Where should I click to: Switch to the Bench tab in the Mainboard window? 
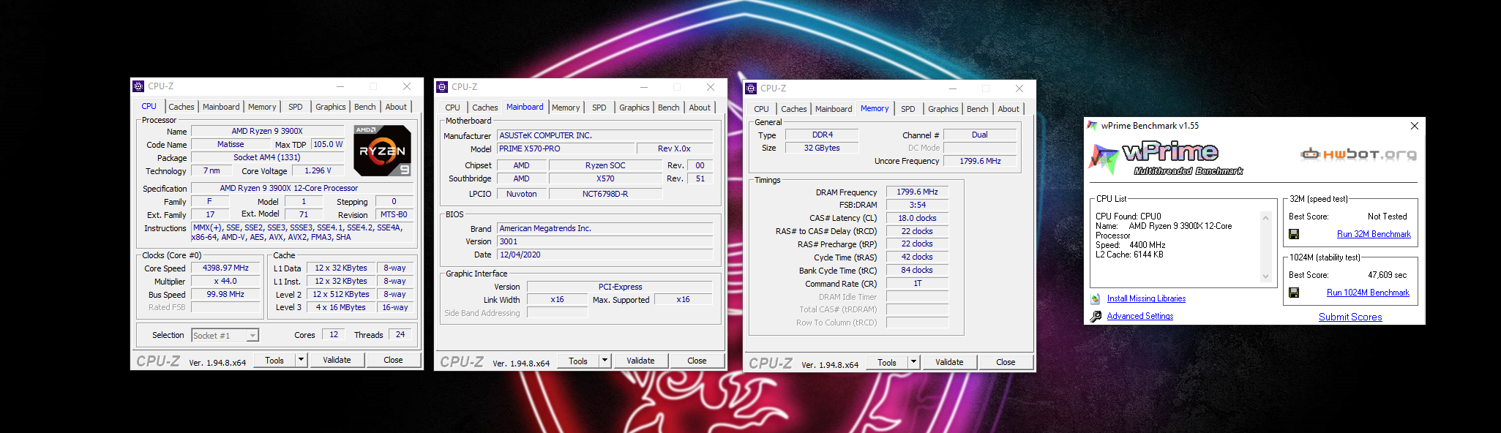[669, 108]
